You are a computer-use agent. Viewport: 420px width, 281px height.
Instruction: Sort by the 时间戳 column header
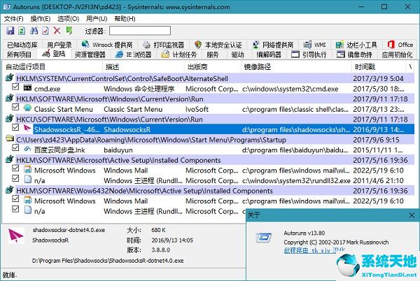click(378, 67)
